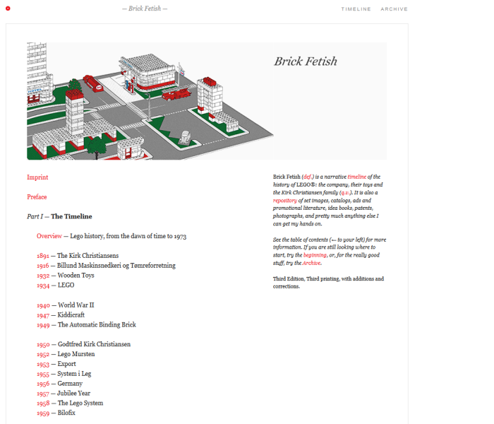Open the Imprint link
The image size is (494, 424).
coord(37,177)
